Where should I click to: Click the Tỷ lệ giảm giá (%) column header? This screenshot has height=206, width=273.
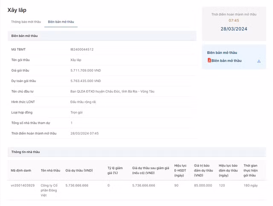114,171
